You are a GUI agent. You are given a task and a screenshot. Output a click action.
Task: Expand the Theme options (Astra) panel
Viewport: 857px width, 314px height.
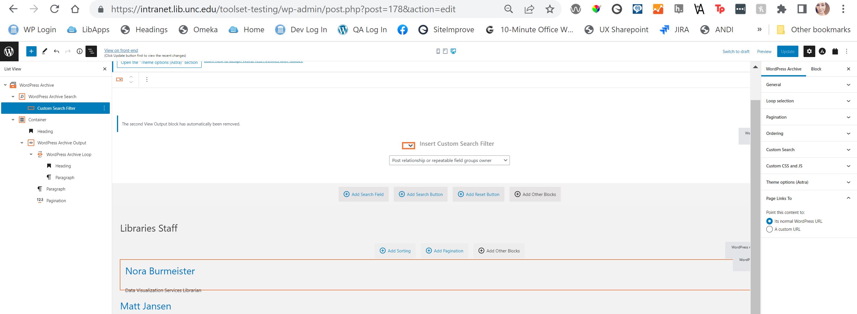809,182
